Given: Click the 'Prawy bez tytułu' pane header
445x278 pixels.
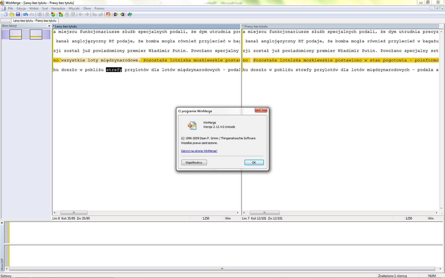Looking at the screenshot, I should click(x=340, y=26).
